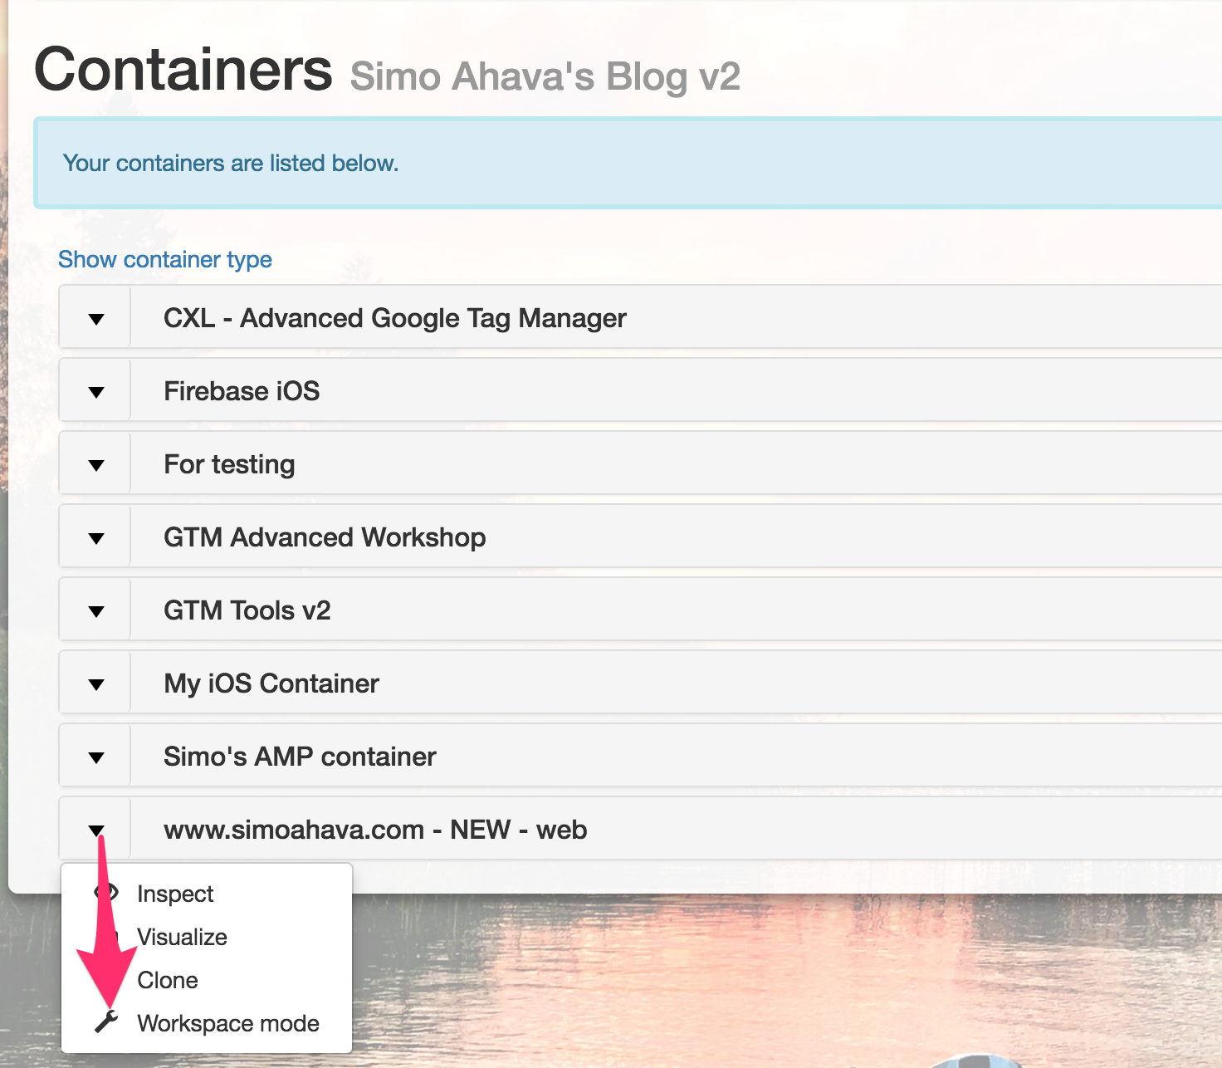Click the Show container type link
The width and height of the screenshot is (1222, 1068).
tap(165, 259)
